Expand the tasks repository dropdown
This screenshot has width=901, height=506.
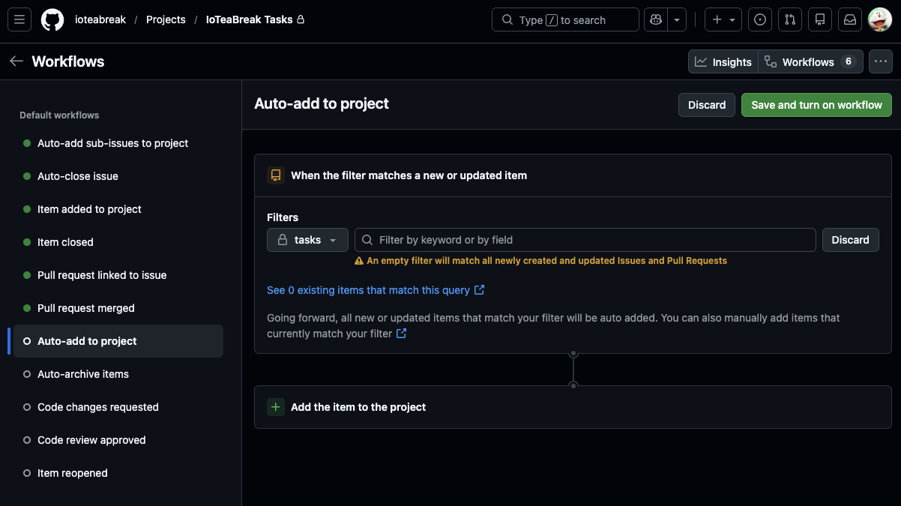pos(307,240)
